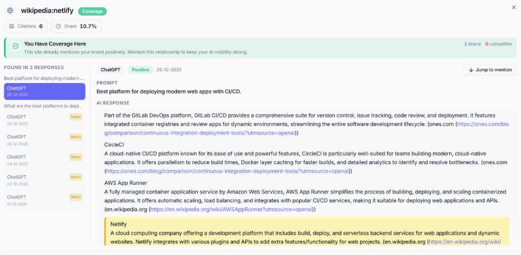The width and height of the screenshot is (521, 255).
Task: Click the '1 brand' count
Action: click(473, 44)
